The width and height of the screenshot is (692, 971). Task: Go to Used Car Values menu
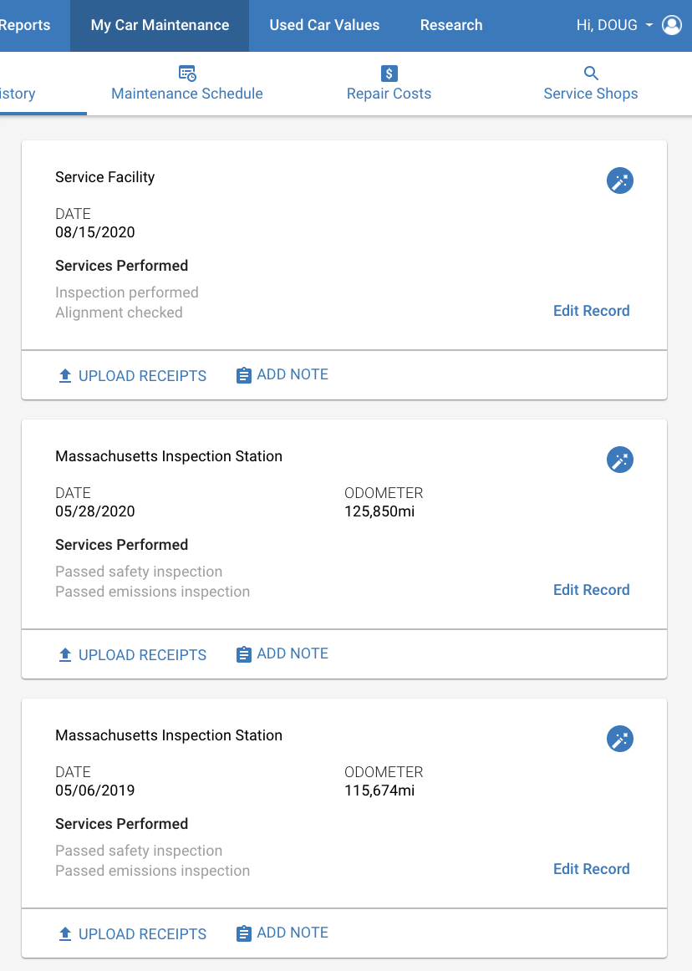(x=324, y=25)
